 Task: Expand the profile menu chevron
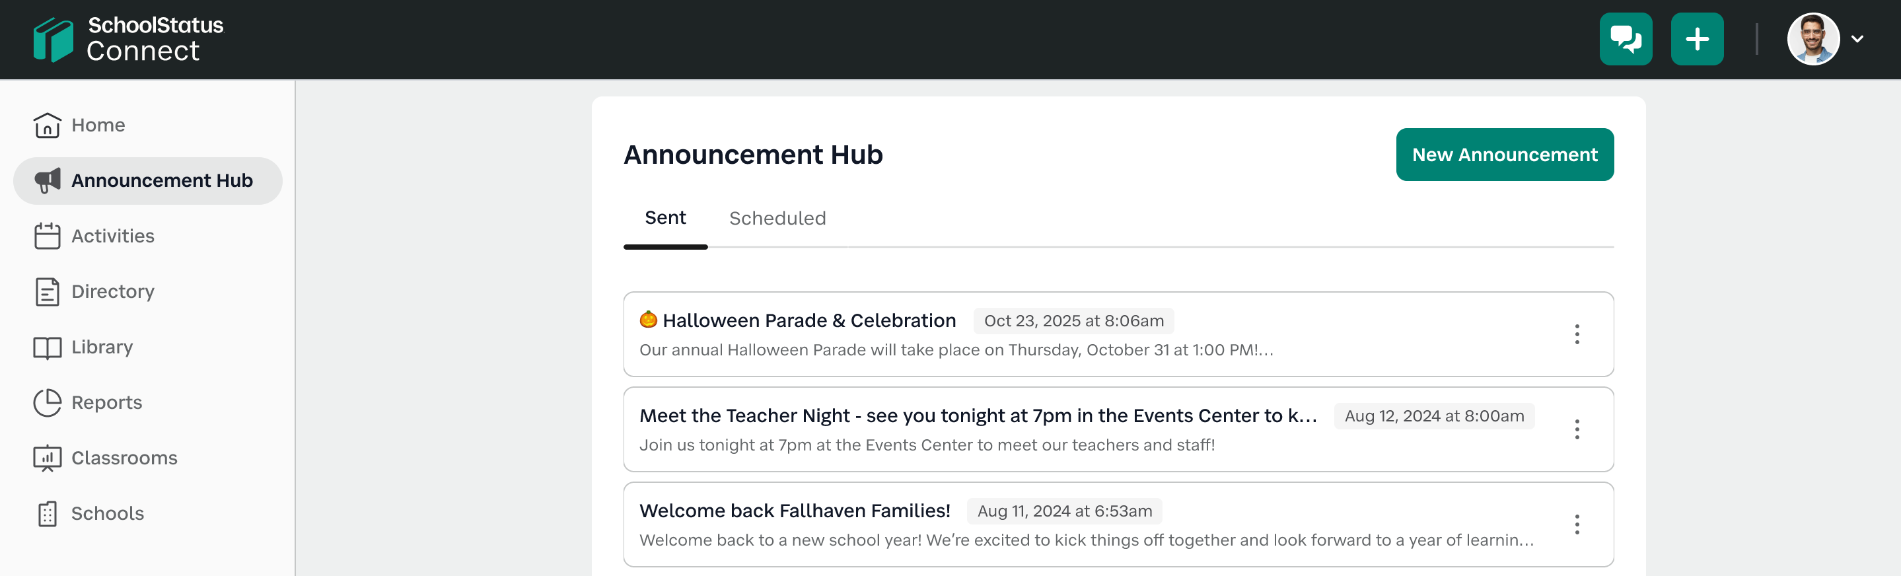(x=1857, y=39)
